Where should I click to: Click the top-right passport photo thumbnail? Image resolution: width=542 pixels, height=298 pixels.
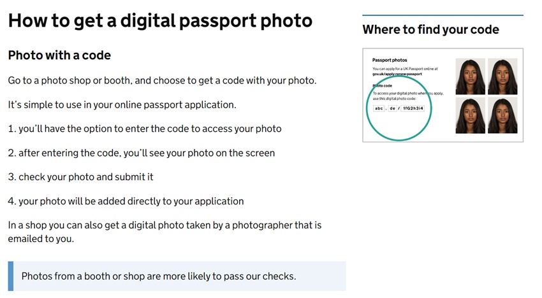click(x=502, y=76)
